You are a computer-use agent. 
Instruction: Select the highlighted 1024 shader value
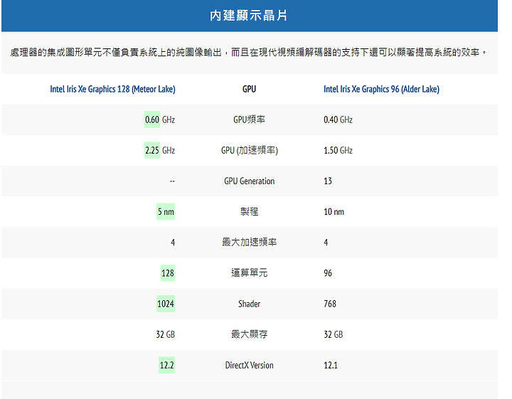coord(166,304)
